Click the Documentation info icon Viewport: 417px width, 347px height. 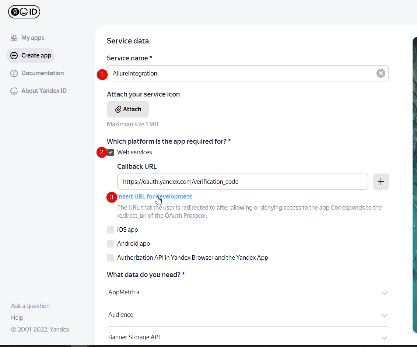click(x=14, y=73)
